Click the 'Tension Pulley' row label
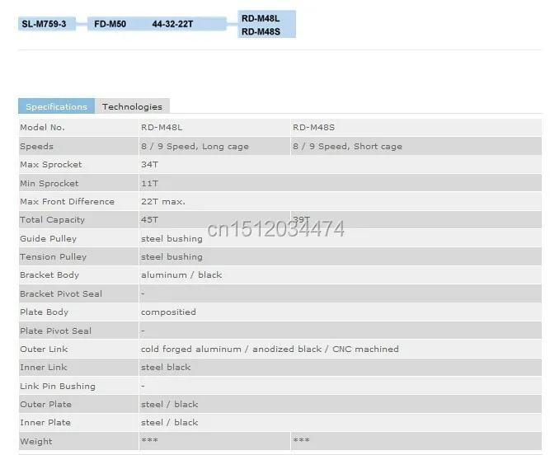 (54, 256)
